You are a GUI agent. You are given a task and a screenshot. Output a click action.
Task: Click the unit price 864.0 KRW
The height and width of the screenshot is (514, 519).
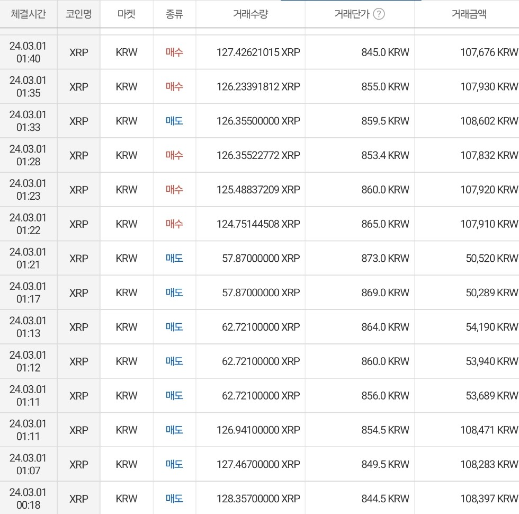coord(386,327)
